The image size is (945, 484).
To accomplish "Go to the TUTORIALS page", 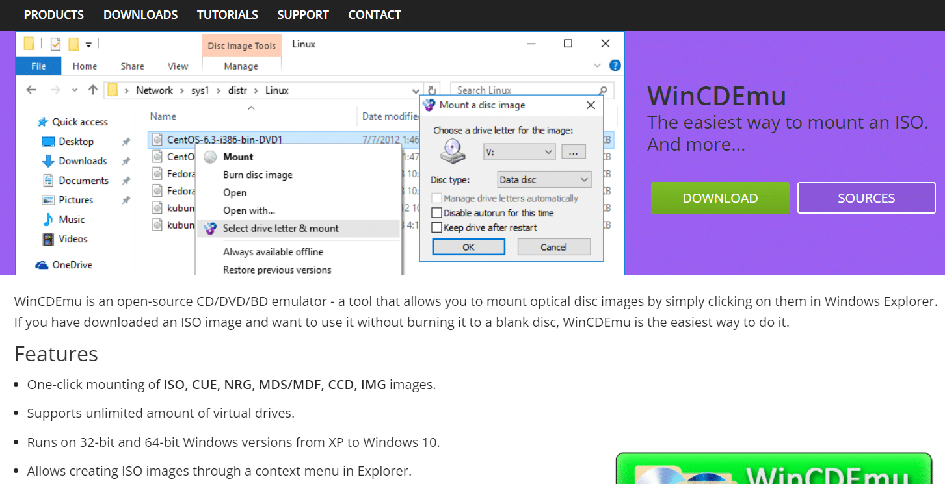I will pyautogui.click(x=228, y=14).
